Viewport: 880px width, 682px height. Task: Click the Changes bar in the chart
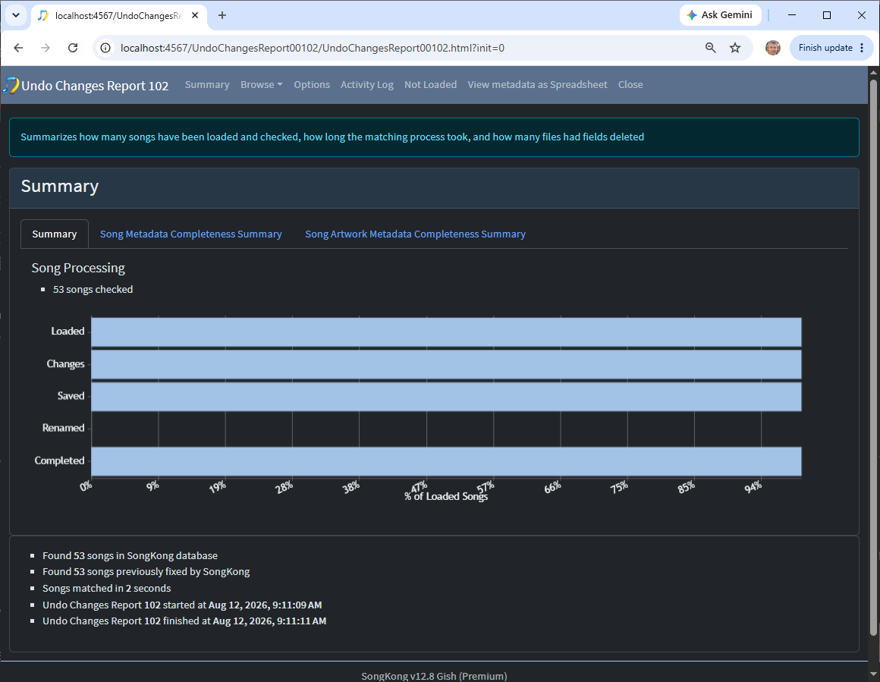coord(446,364)
